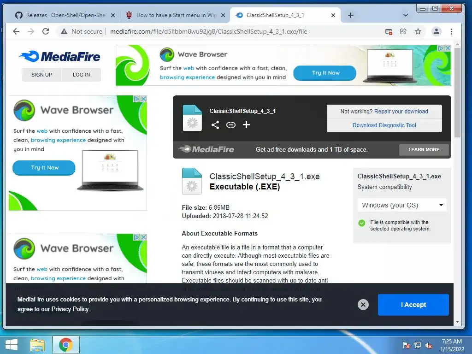
Task: Click the page scrollbar thumb
Action: [457, 92]
